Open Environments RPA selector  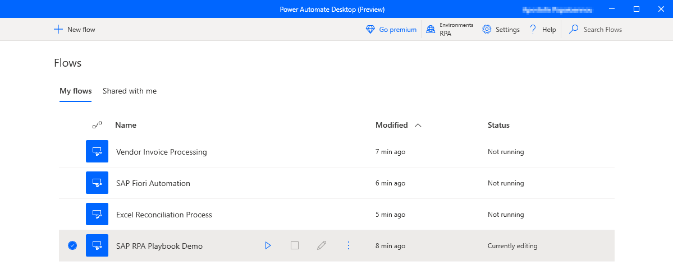(x=450, y=30)
